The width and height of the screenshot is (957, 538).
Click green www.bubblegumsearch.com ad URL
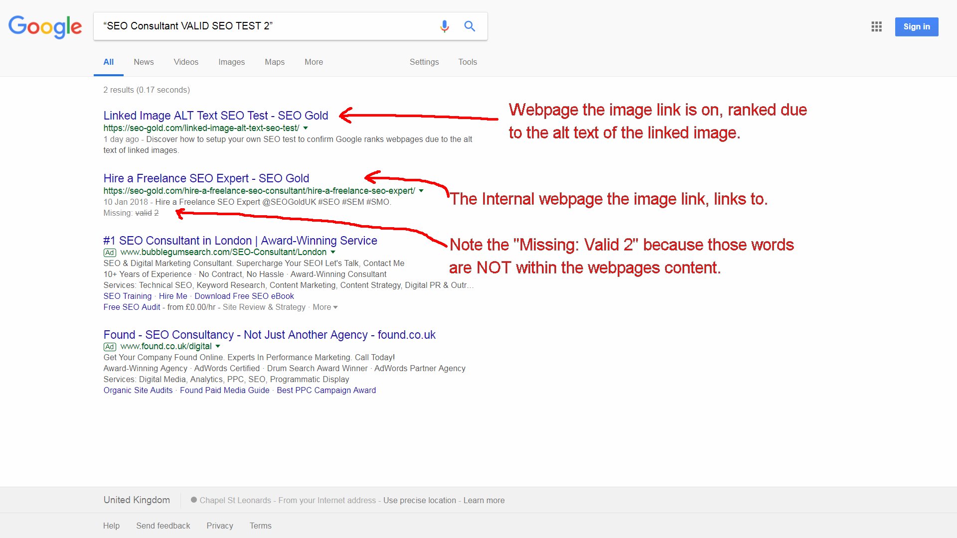point(223,252)
